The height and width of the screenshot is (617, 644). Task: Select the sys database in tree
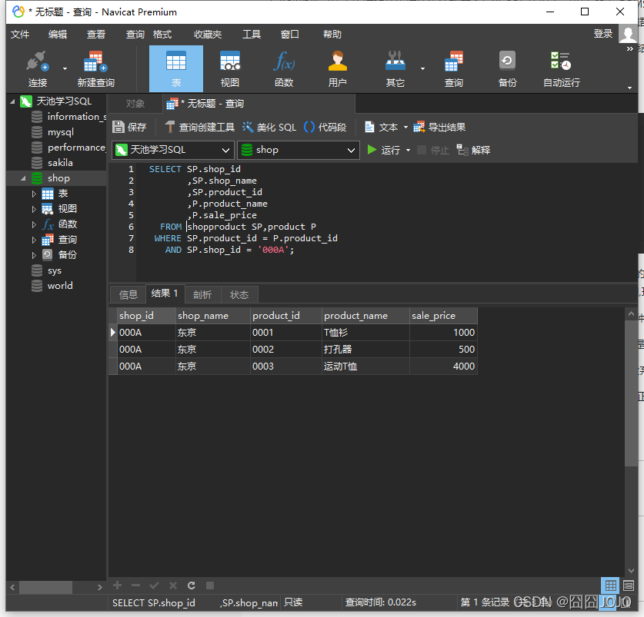click(54, 270)
